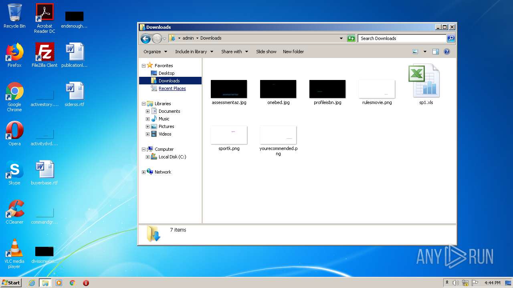Image resolution: width=513 pixels, height=288 pixels.
Task: Select profileisbn.jpg thumbnail
Action: pyautogui.click(x=327, y=92)
